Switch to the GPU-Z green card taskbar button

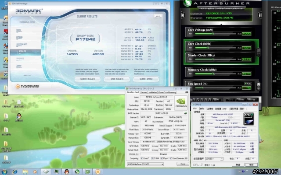pyautogui.click(x=87, y=172)
